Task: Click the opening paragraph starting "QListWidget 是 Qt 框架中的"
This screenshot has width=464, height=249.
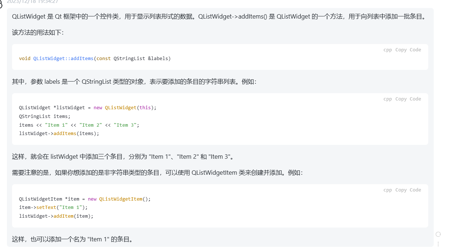Action: pyautogui.click(x=219, y=17)
